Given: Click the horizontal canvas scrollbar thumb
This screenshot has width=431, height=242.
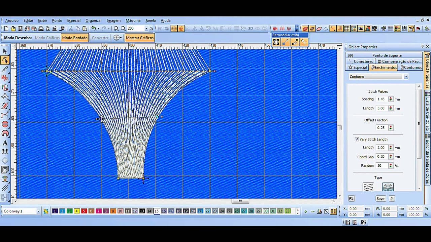Looking at the screenshot, I should (x=240, y=201).
